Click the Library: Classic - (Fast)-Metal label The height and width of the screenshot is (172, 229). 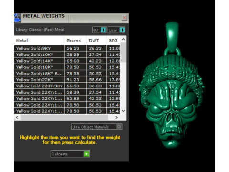coord(40,30)
